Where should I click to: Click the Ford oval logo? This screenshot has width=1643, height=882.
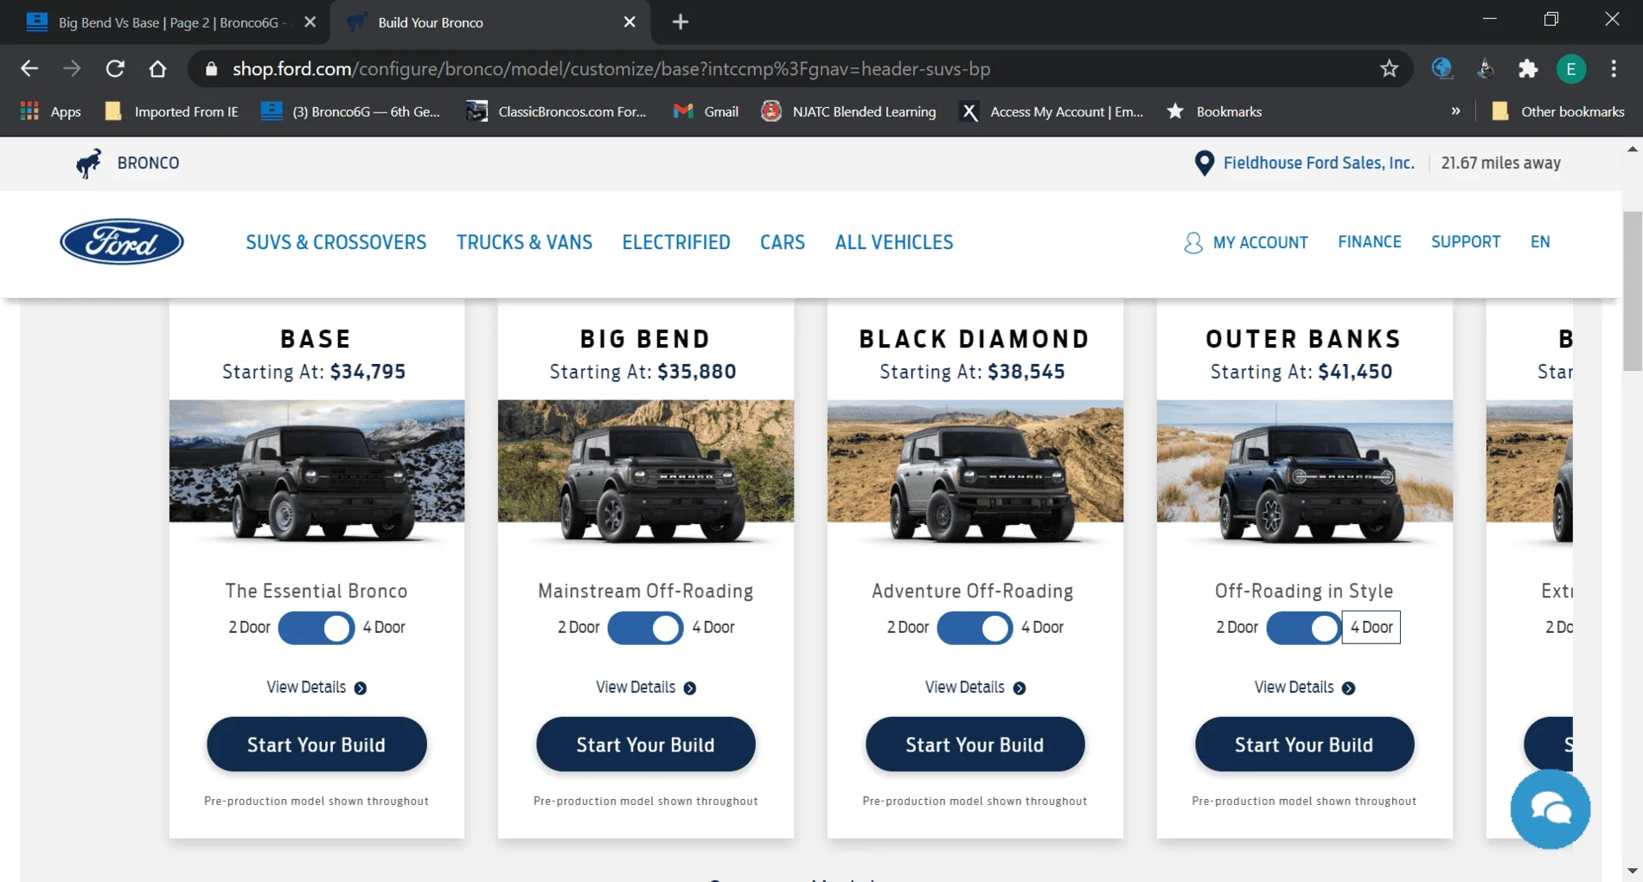coord(122,241)
